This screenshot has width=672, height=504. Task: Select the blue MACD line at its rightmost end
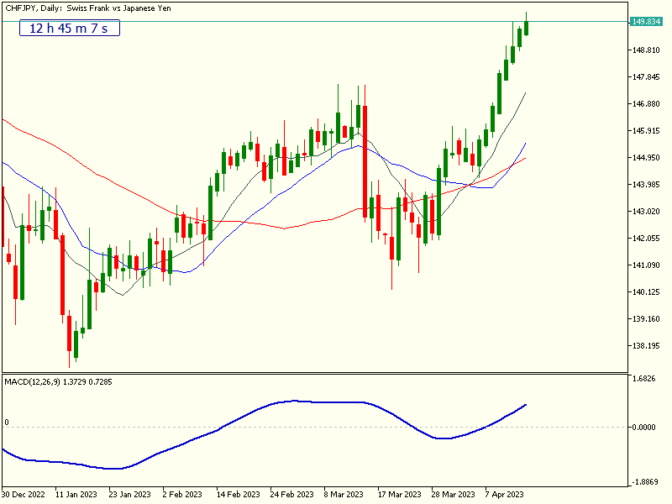[525, 405]
